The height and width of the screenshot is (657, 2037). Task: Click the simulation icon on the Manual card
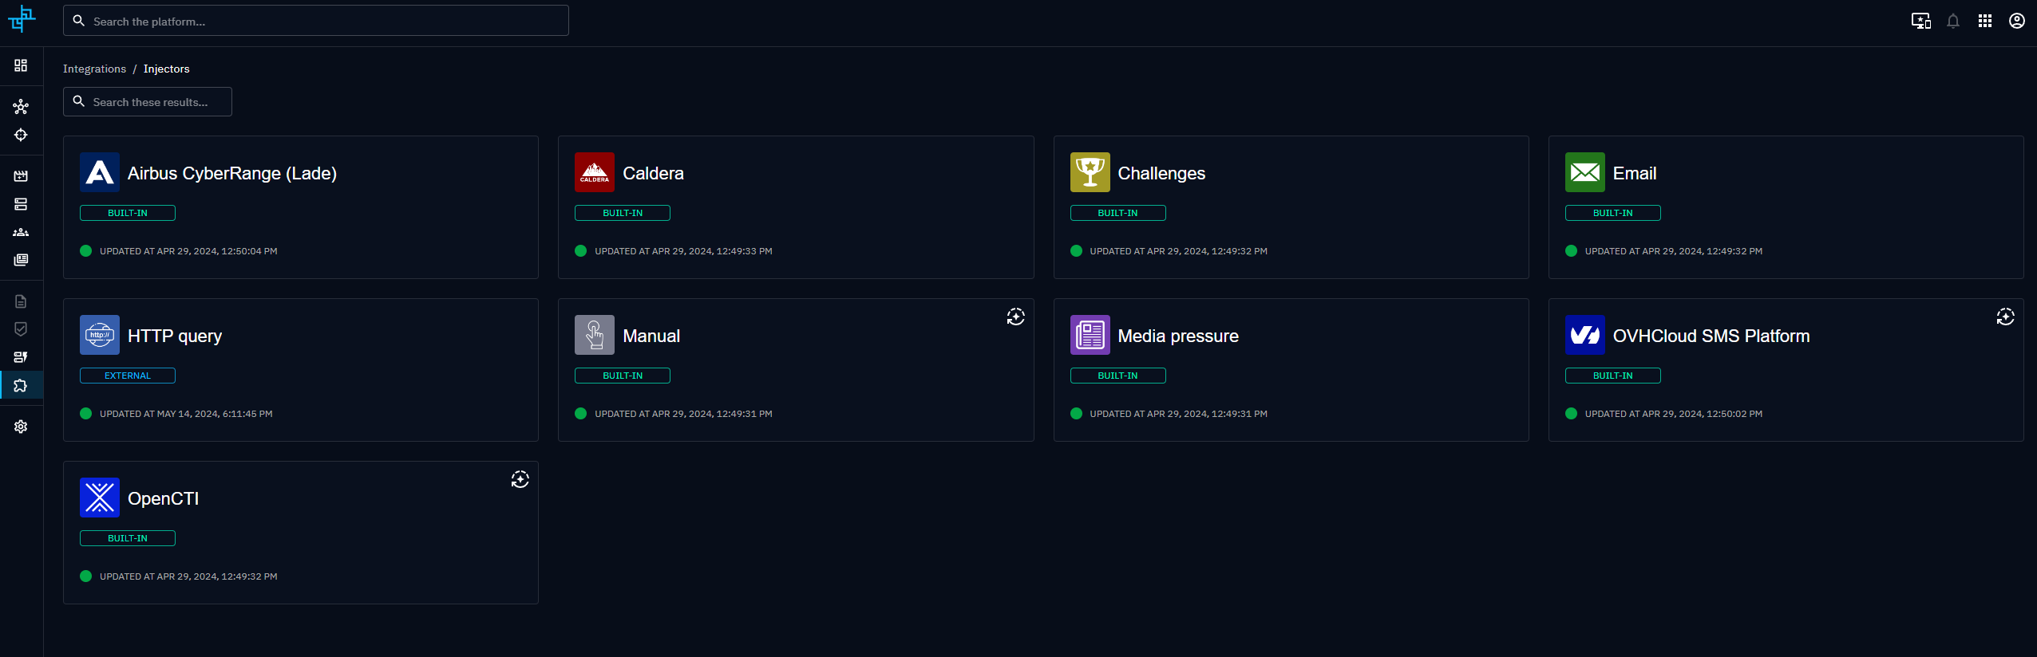click(1015, 317)
